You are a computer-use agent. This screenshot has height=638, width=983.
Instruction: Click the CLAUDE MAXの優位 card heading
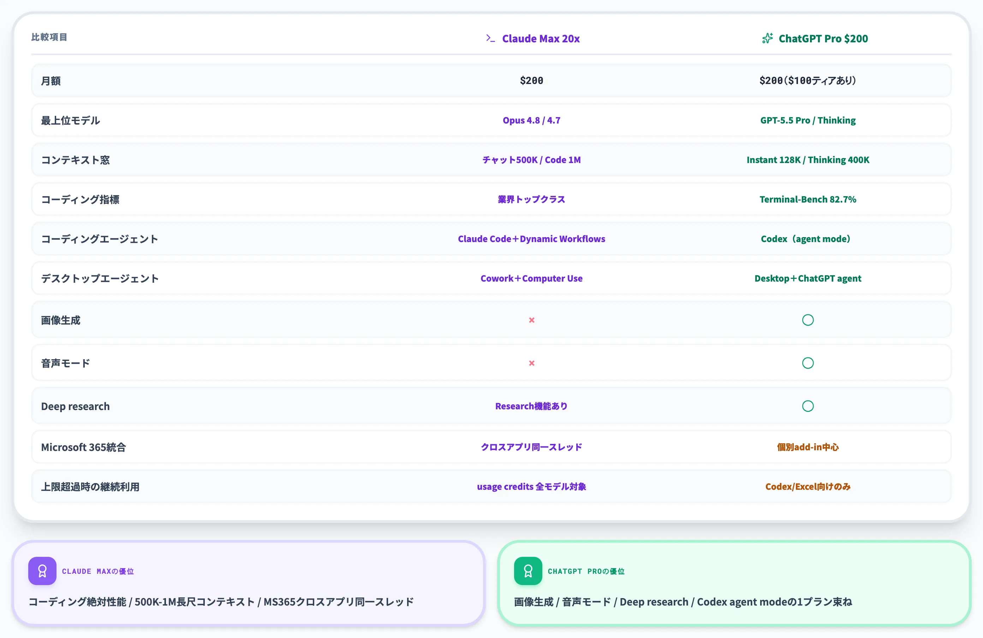(98, 571)
